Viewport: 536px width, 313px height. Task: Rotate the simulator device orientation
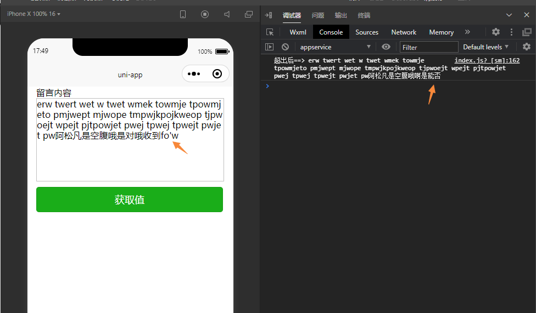pyautogui.click(x=183, y=14)
